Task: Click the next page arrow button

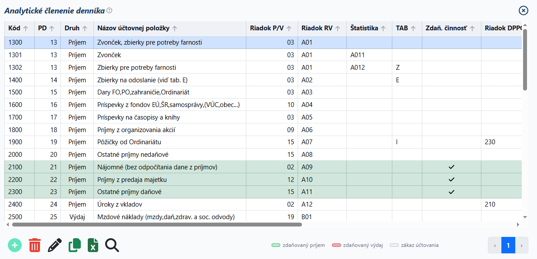Action: (x=521, y=245)
